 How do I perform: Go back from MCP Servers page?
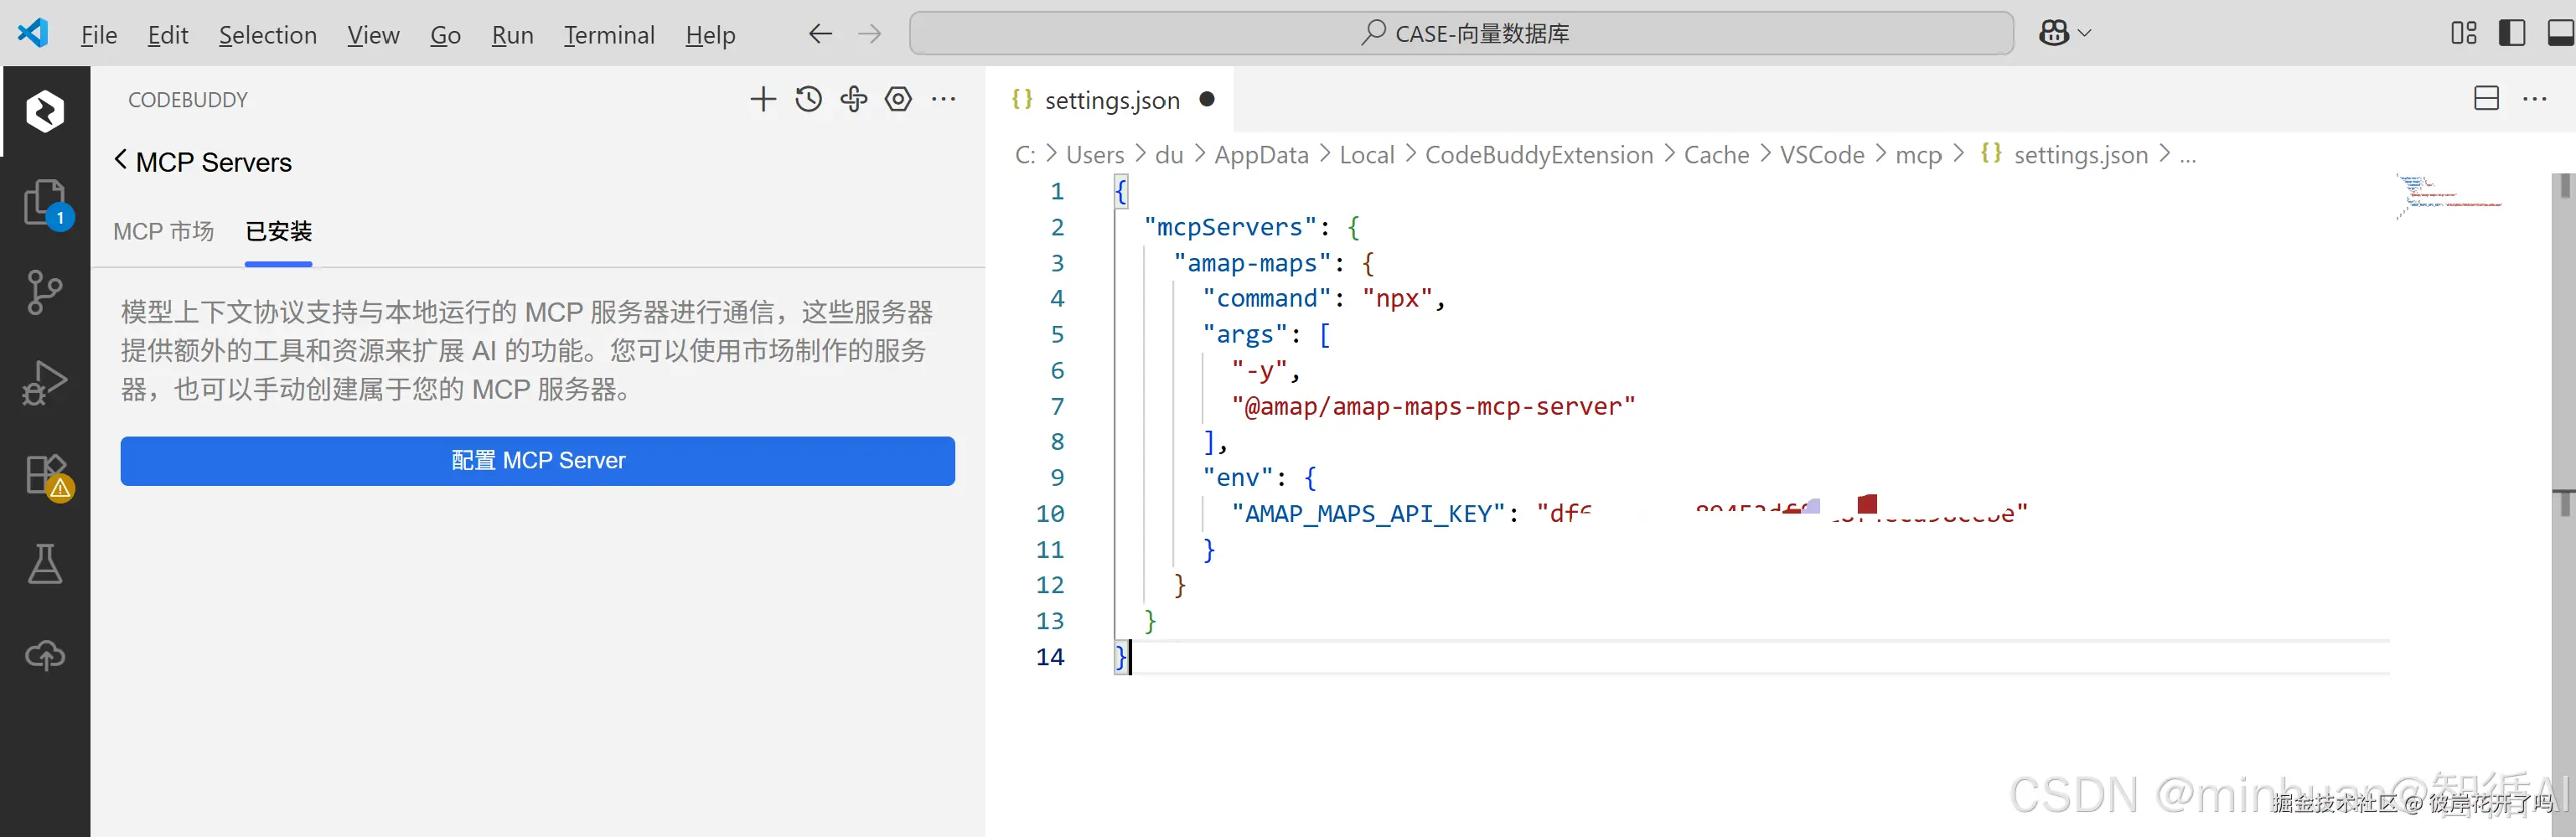(121, 160)
